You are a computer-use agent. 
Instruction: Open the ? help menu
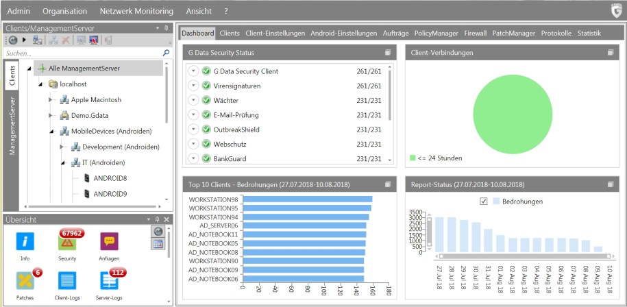(226, 11)
